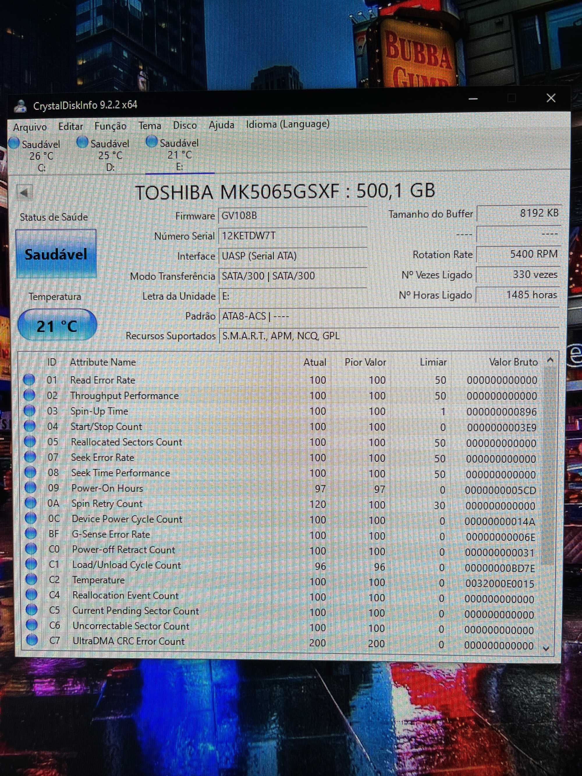
Task: Click the Padrão field ATA8-ACS
Action: pos(389,316)
